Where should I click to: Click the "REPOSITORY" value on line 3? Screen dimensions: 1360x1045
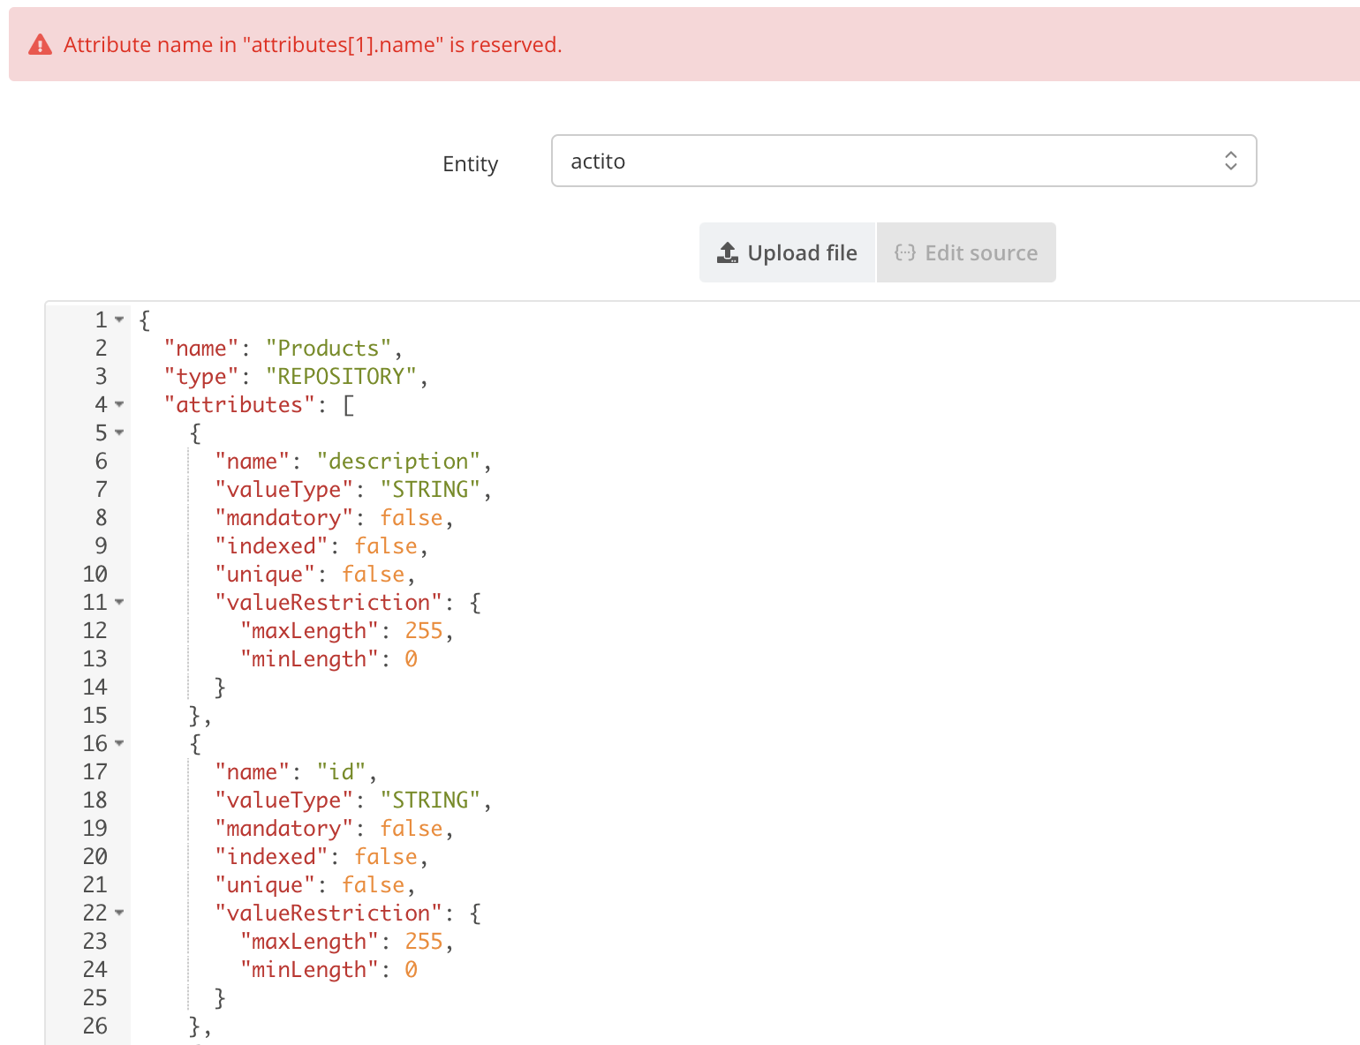click(341, 377)
